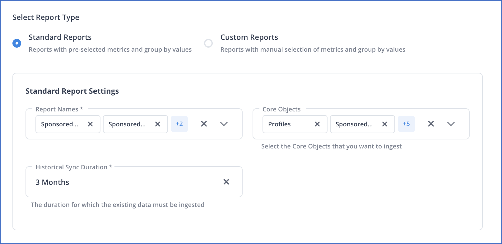Clear the 3 Months sync duration
Image resolution: width=502 pixels, height=244 pixels.
coord(226,182)
